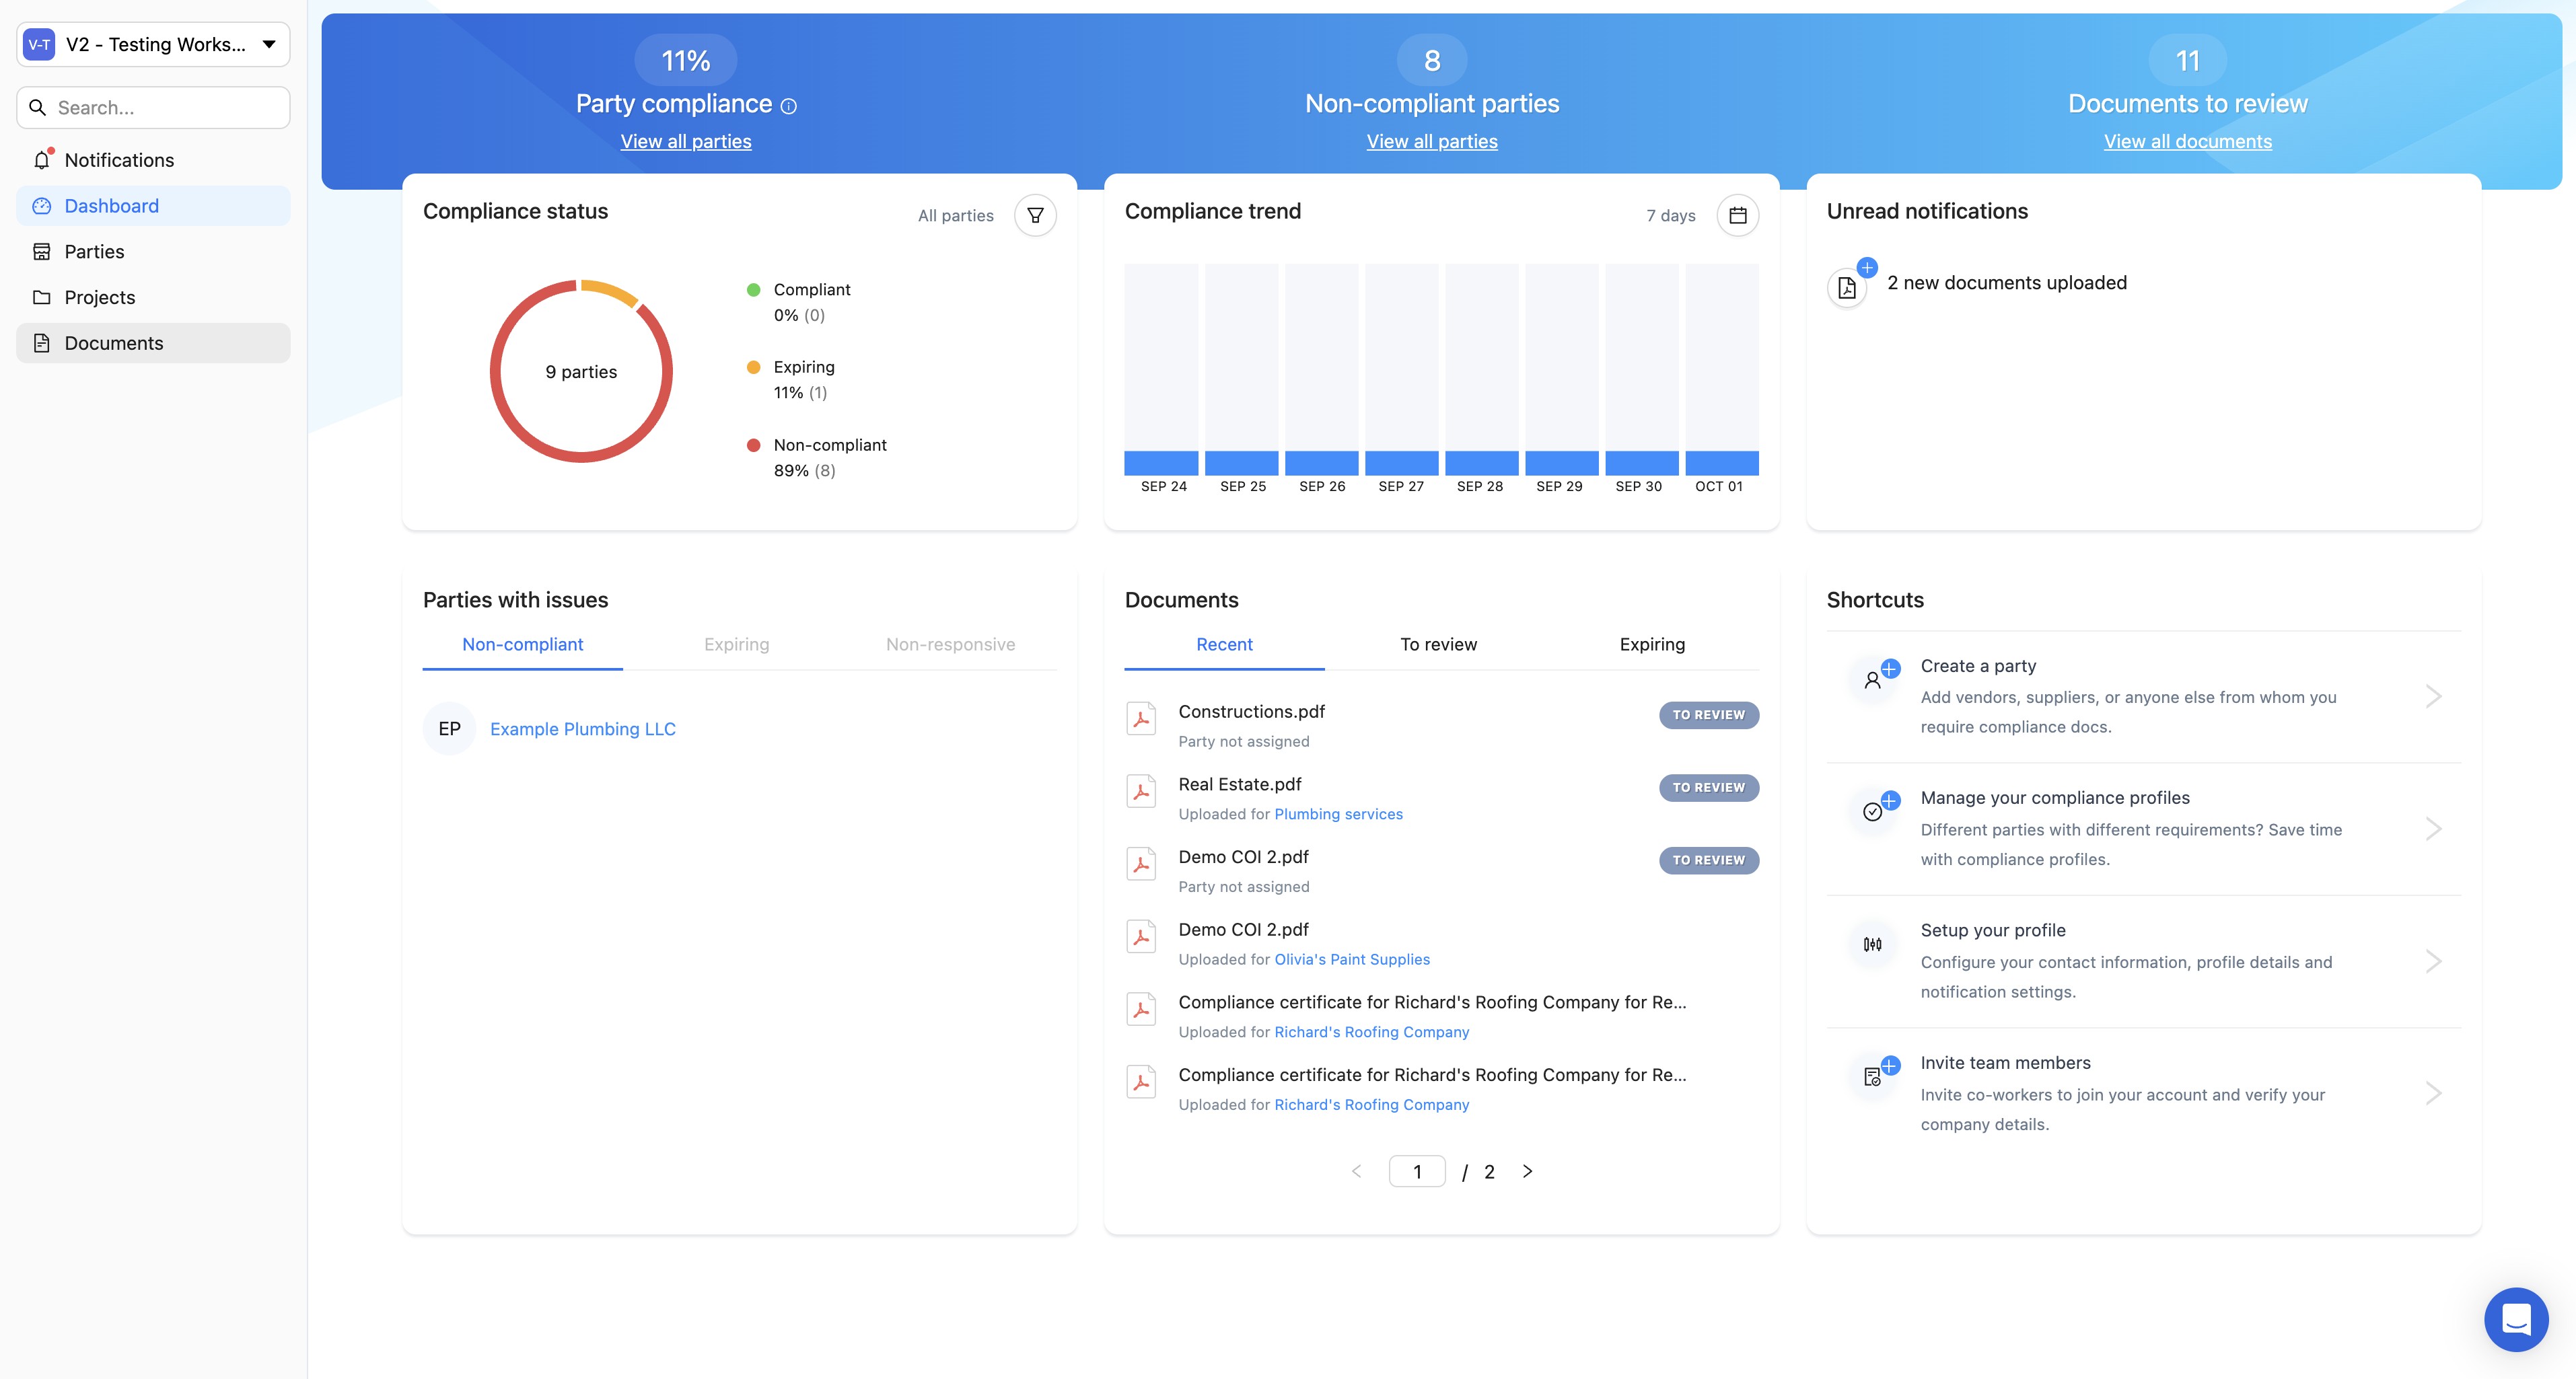Click the Constructions.pdf file icon

pos(1141,720)
